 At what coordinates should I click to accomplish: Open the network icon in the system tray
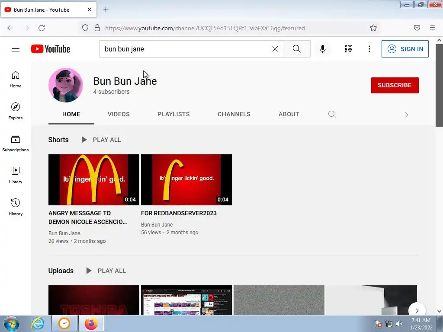tap(389, 324)
